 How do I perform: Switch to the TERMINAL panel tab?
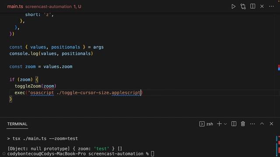(x=17, y=124)
